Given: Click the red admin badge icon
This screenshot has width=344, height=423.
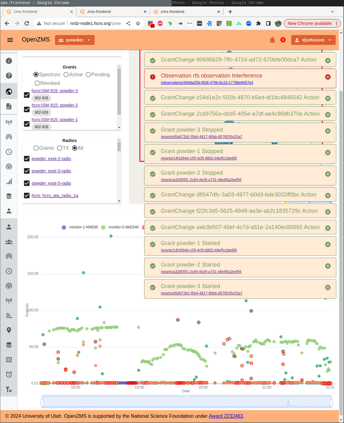Looking at the screenshot, I should click(283, 40).
